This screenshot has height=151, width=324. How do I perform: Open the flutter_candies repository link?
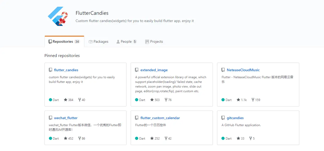point(66,70)
